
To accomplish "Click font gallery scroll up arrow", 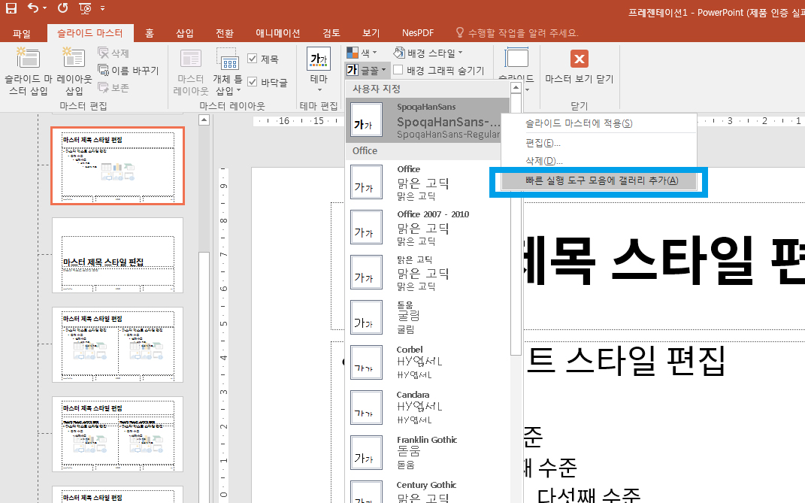I will tap(516, 88).
